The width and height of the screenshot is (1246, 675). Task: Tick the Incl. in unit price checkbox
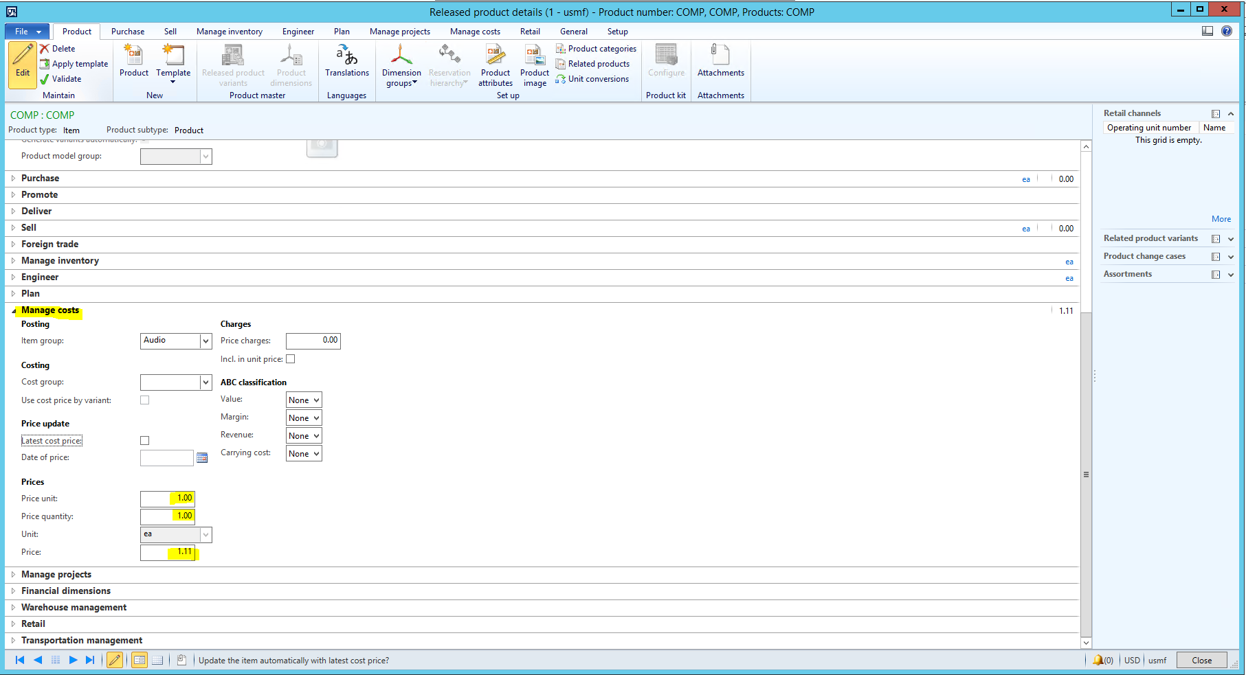291,359
